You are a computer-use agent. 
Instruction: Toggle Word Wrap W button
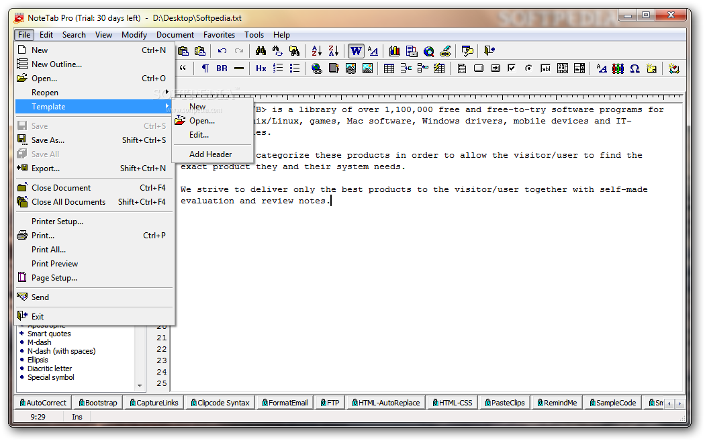coord(356,51)
